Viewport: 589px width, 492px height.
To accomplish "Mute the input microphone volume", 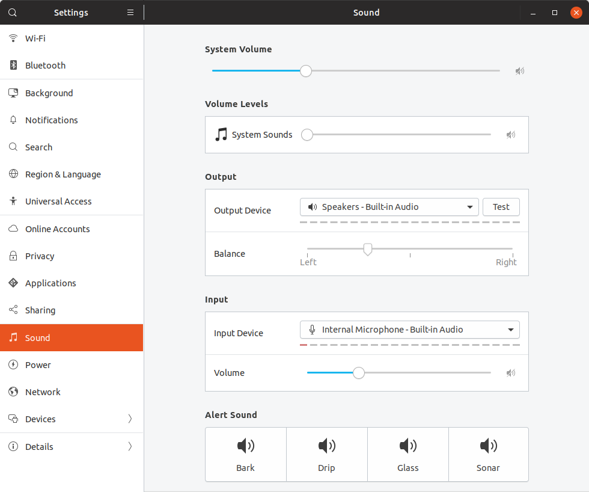I will point(511,373).
